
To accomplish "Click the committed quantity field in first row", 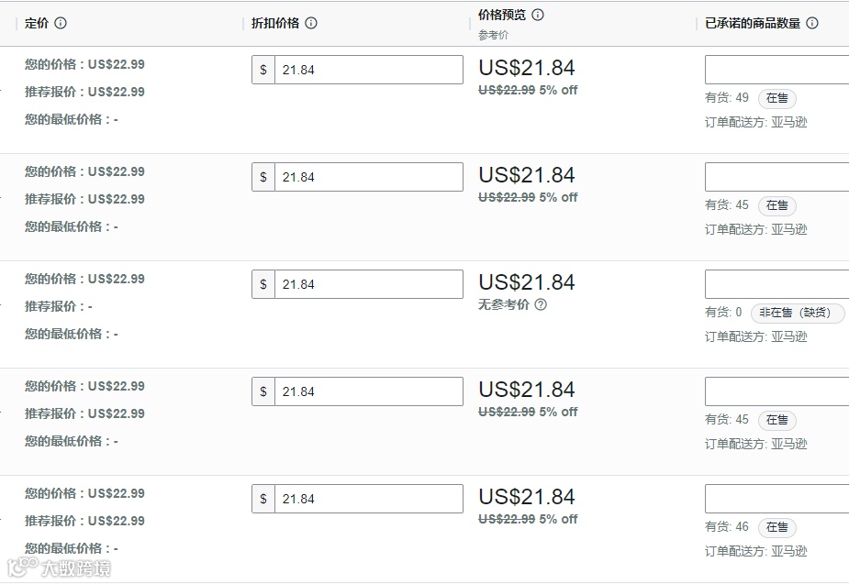I will tap(776, 70).
